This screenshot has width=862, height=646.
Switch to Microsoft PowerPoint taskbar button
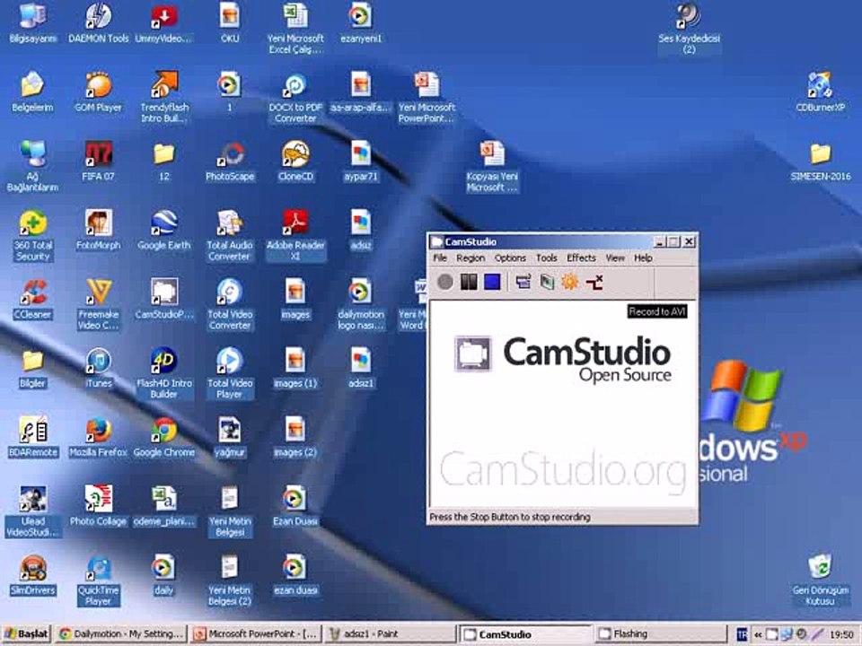tap(256, 634)
